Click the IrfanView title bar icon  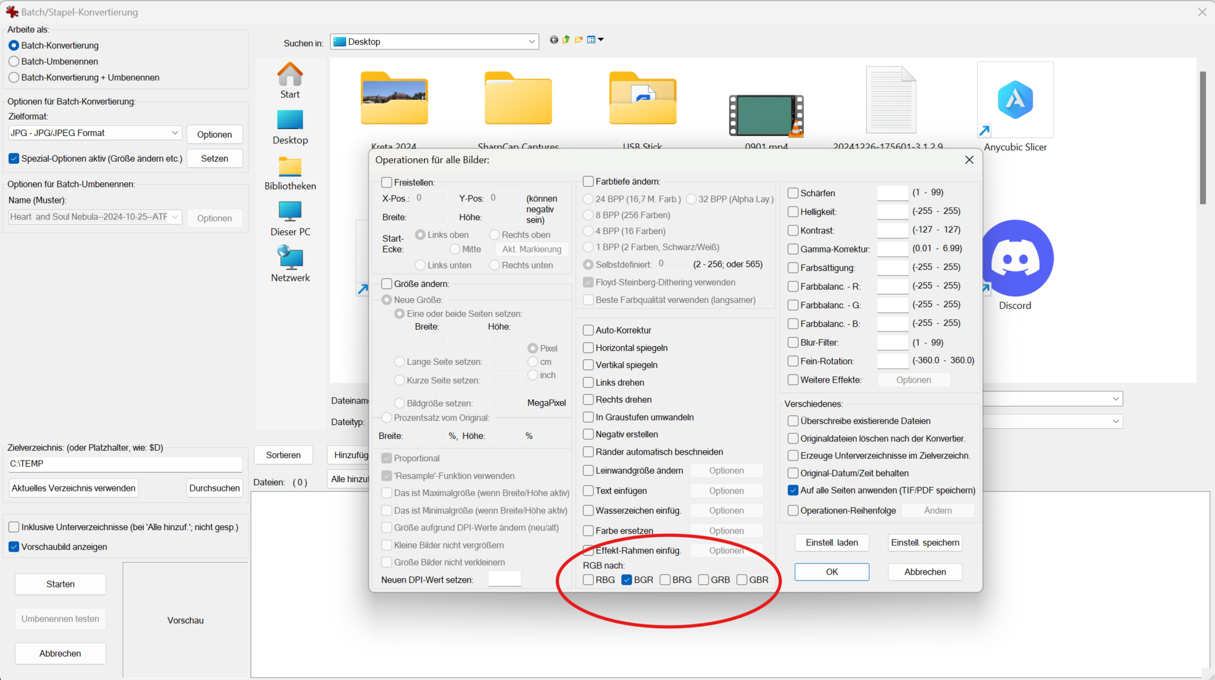click(x=11, y=12)
